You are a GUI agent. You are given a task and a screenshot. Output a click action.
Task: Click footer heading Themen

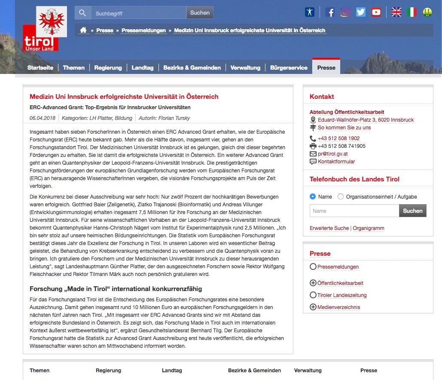pyautogui.click(x=40, y=371)
